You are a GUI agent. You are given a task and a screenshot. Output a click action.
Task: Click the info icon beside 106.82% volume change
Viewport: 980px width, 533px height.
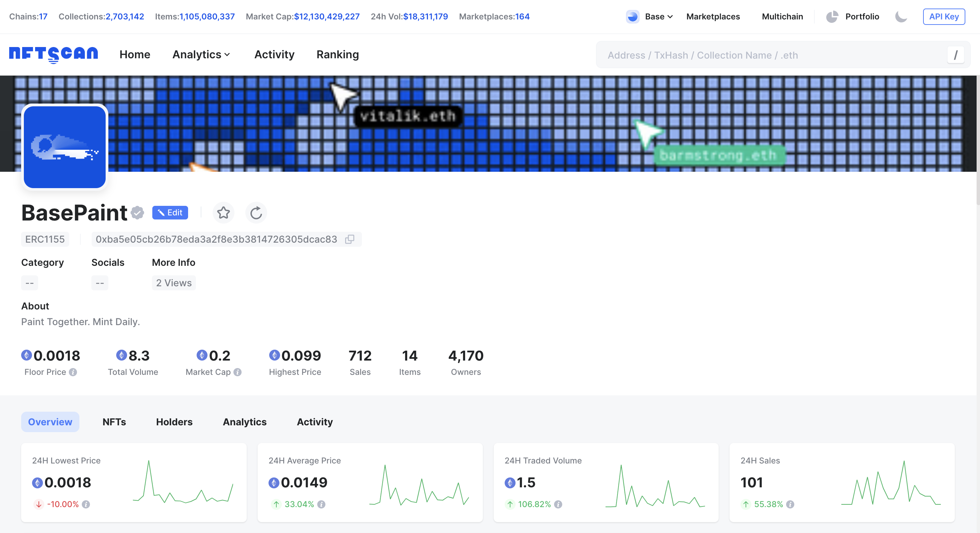[558, 504]
